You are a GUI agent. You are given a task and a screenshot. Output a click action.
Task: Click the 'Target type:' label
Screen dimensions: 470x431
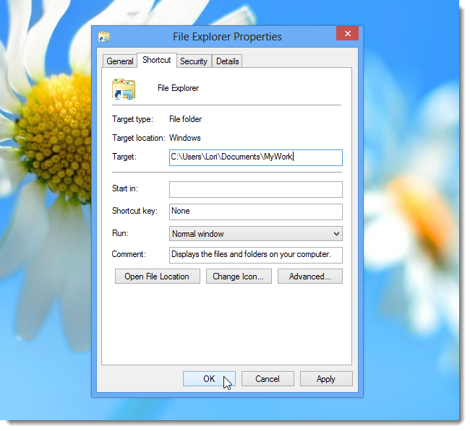tap(132, 119)
